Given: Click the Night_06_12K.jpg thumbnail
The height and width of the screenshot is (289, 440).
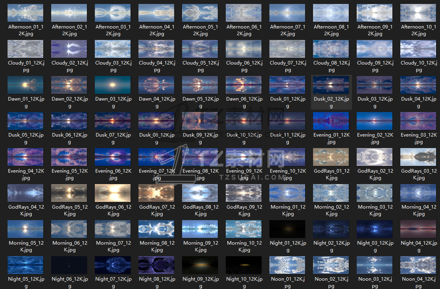Looking at the screenshot, I should click(x=69, y=265).
